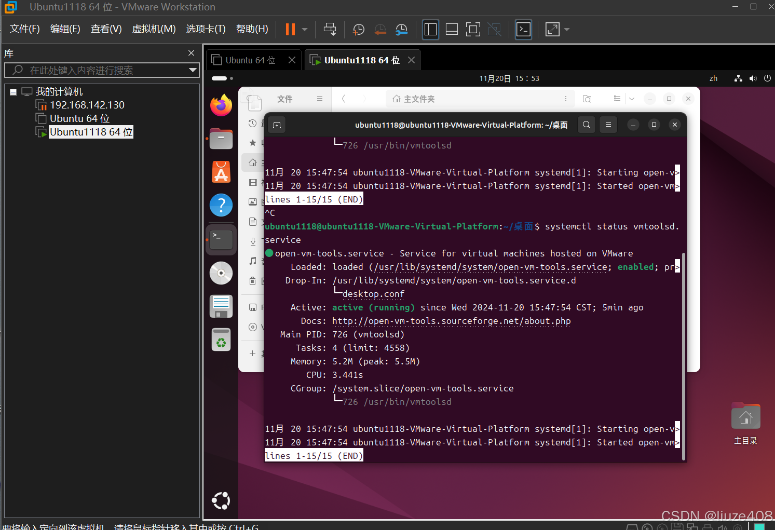
Task: Open the library search dropdown arrow
Action: coord(193,70)
